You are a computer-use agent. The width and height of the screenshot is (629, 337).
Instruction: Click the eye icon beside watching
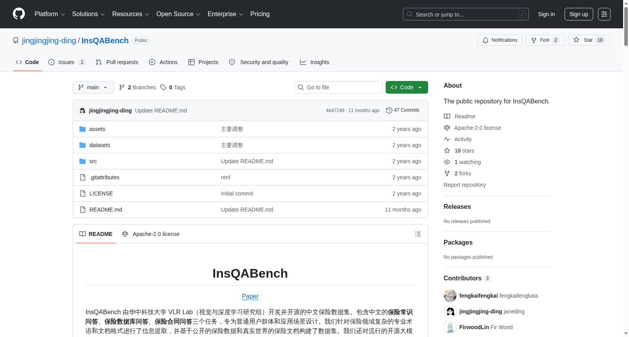(x=447, y=162)
